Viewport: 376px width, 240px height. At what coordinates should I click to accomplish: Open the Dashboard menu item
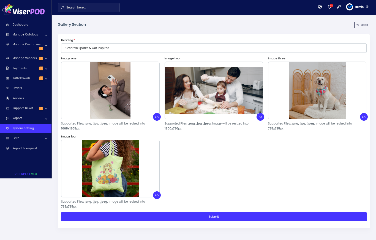20,25
